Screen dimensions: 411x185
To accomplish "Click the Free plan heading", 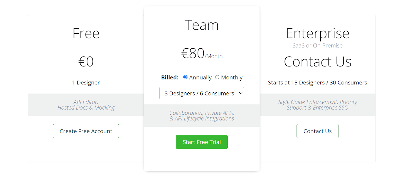I will pos(86,33).
